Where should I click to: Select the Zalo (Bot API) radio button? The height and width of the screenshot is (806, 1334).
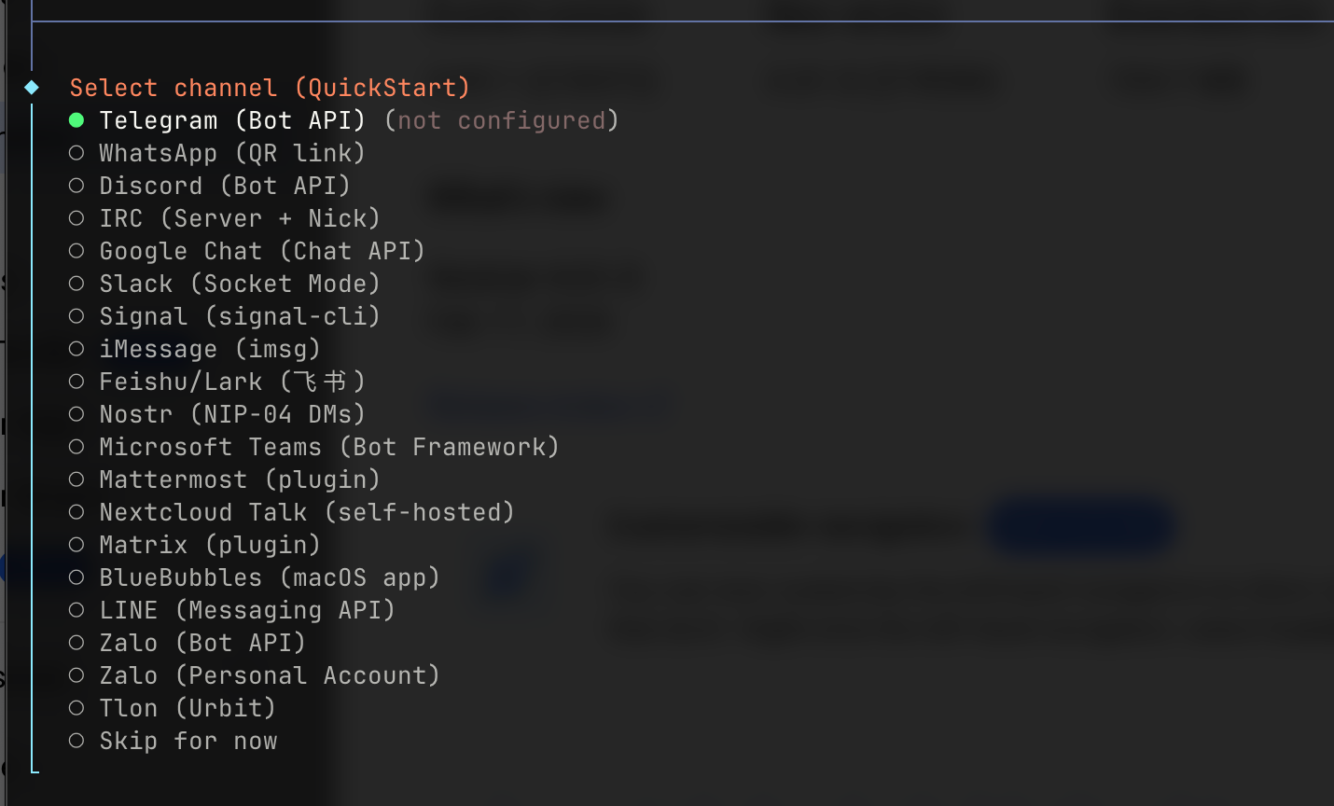[76, 643]
